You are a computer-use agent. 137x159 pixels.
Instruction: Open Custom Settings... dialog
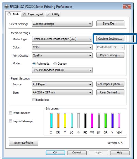point(110,39)
